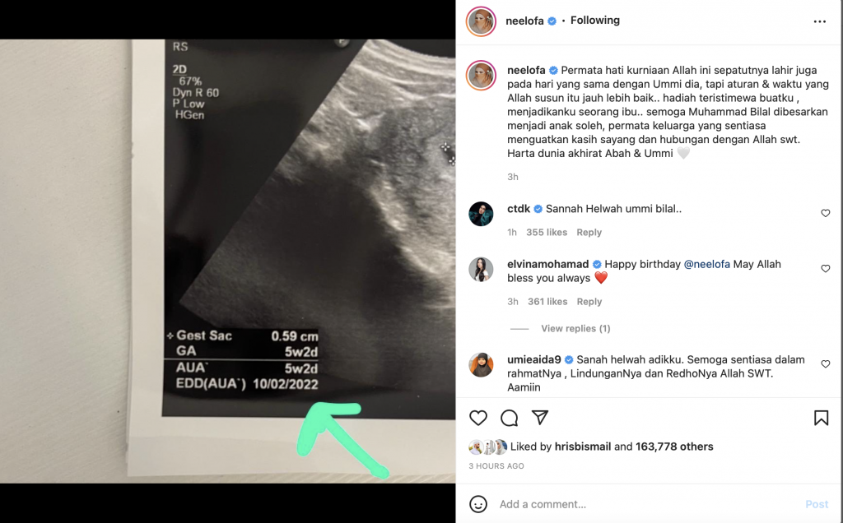
Task: Reply to elvinamohamad's comment
Action: click(589, 302)
